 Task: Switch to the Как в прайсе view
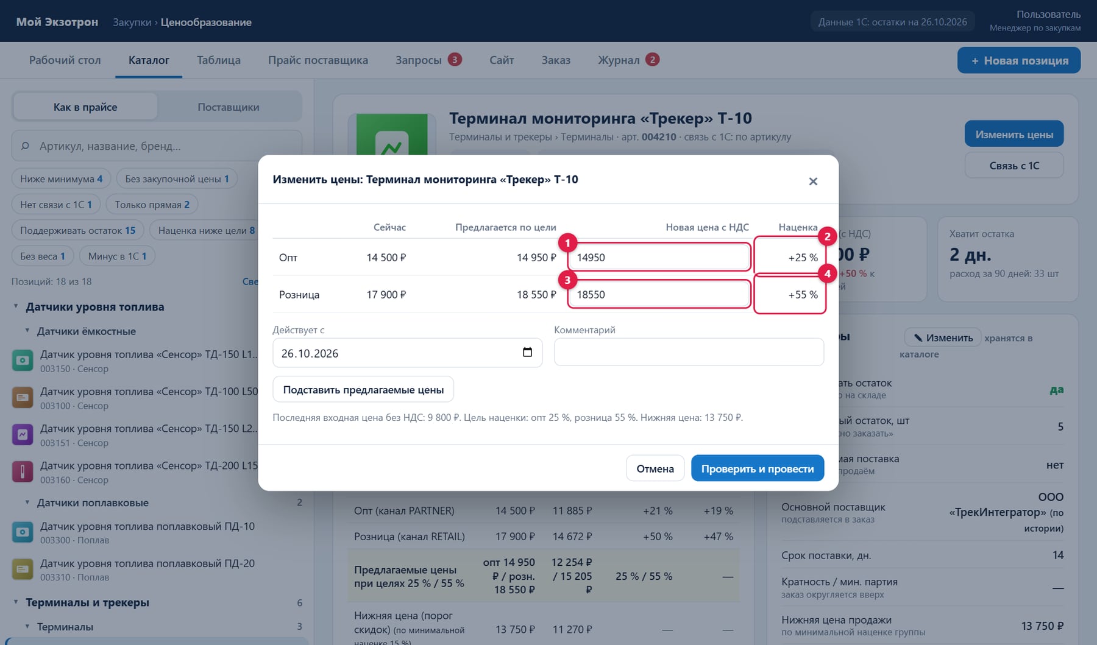(85, 107)
